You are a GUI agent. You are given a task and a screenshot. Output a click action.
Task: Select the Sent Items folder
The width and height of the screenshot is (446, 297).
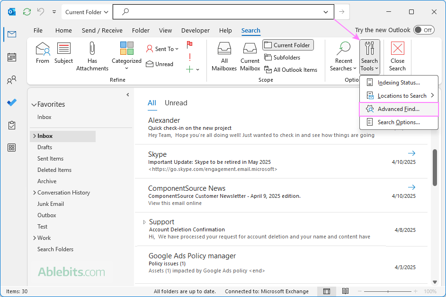pyautogui.click(x=50, y=159)
